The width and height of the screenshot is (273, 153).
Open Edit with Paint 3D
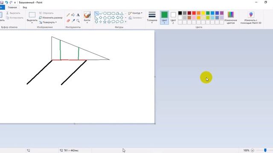pos(251,17)
